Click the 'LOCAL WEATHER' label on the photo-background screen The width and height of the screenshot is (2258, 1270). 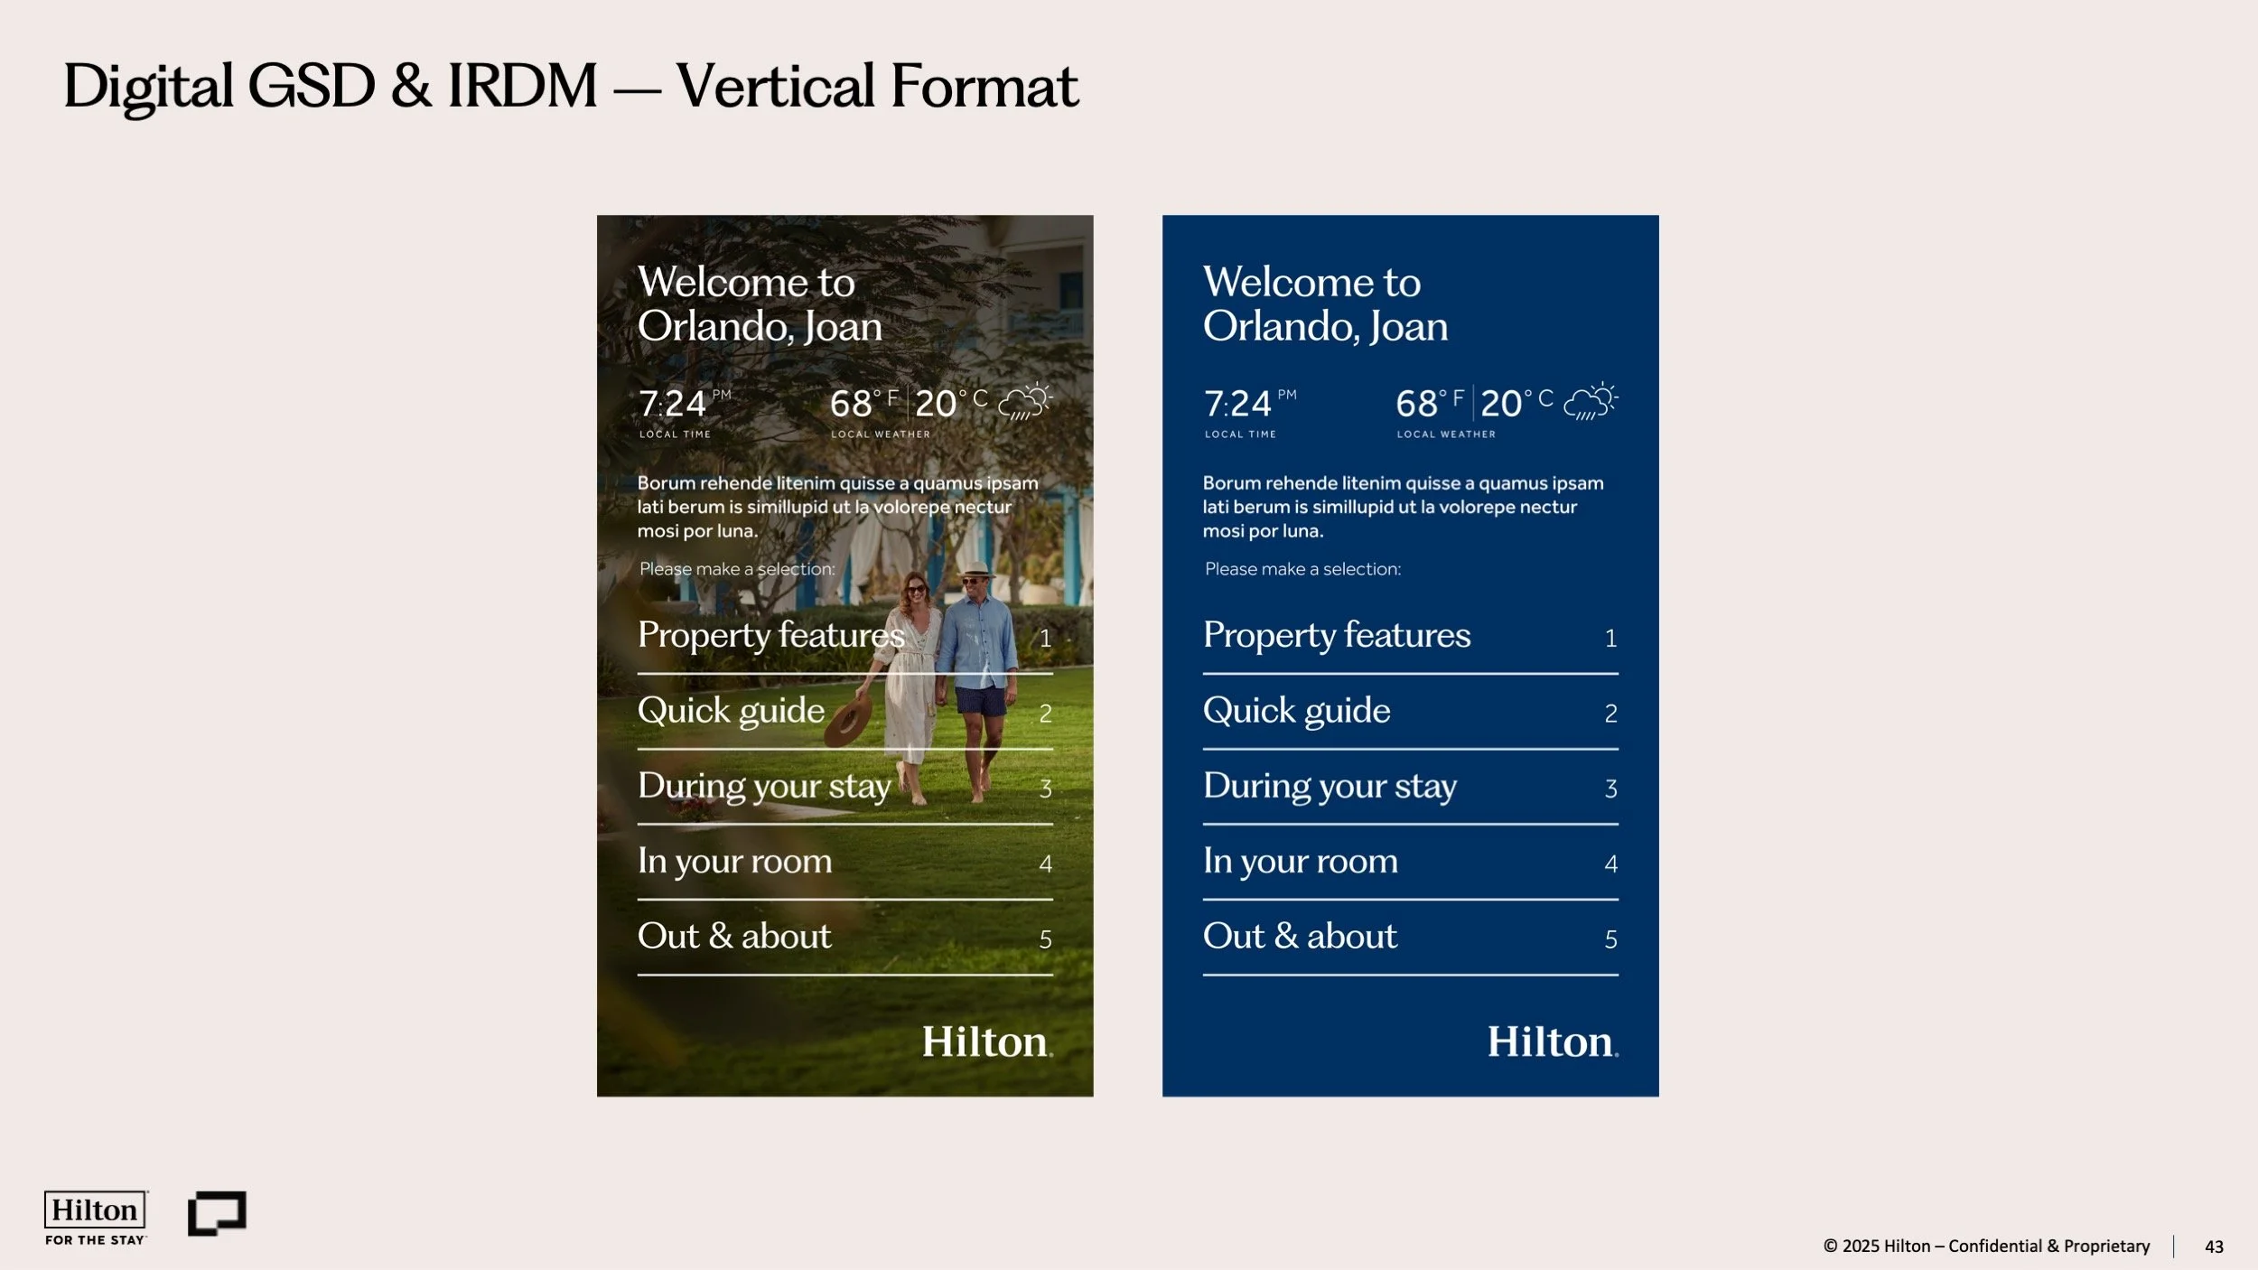click(x=881, y=434)
